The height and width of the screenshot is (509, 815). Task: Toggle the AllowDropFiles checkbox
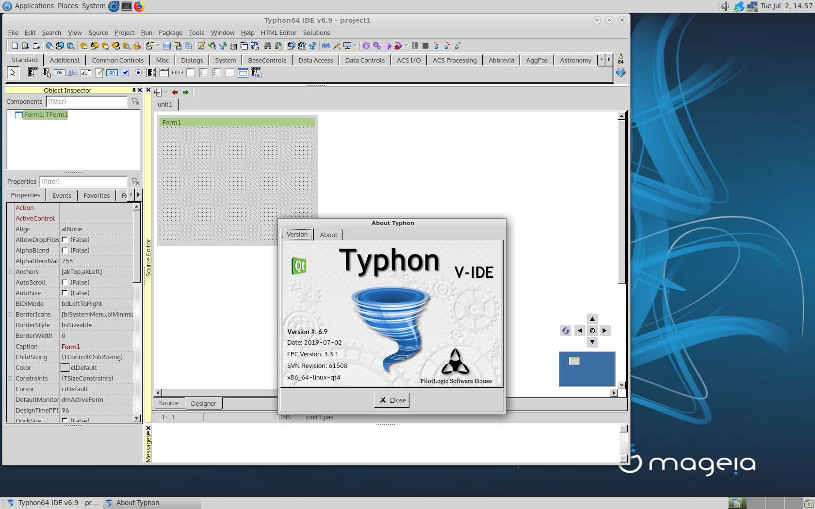[x=65, y=239]
